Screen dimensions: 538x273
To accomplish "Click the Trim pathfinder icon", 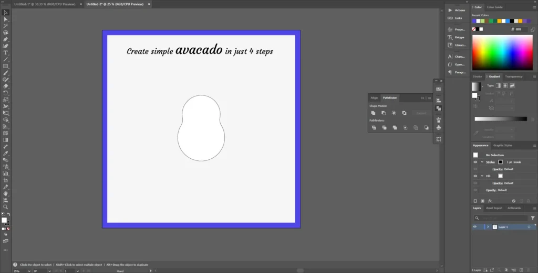I will (384, 128).
